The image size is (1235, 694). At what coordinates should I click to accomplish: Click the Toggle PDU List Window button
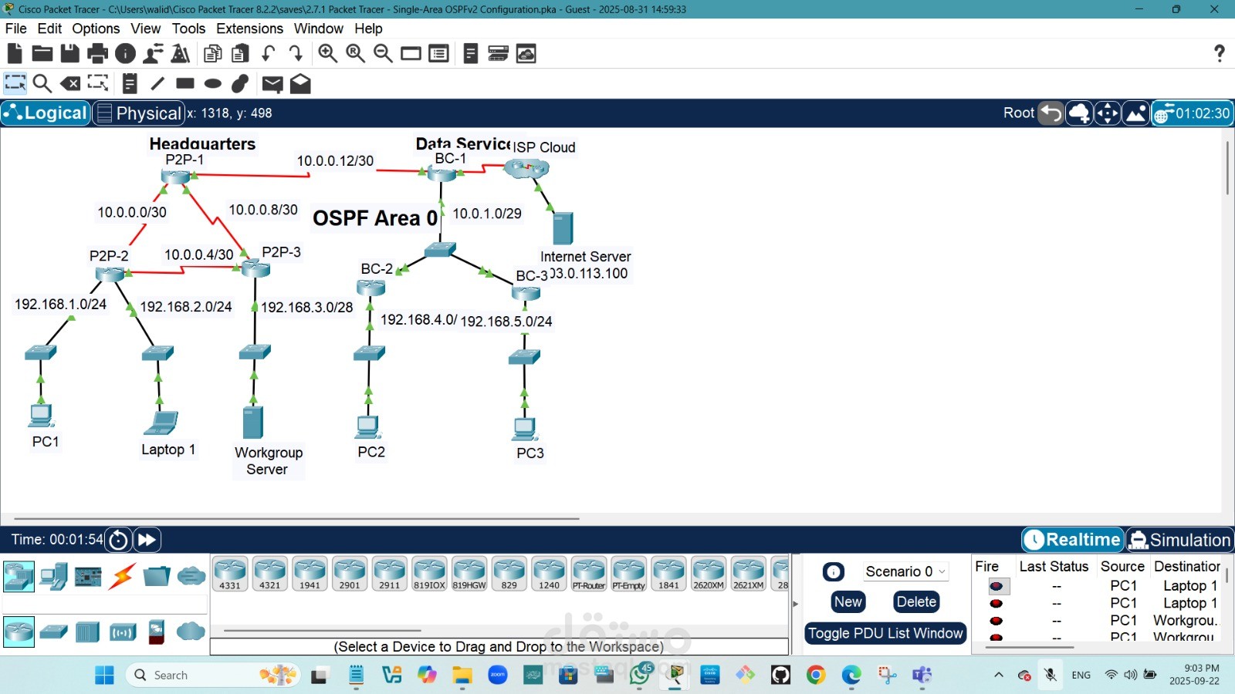(885, 633)
